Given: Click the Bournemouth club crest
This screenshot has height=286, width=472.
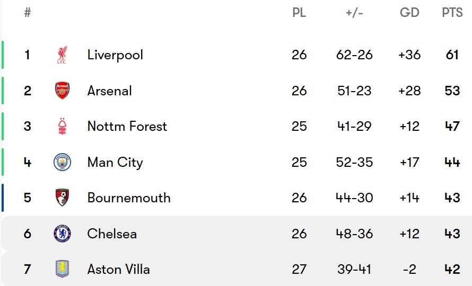Looking at the screenshot, I should 62,198.
